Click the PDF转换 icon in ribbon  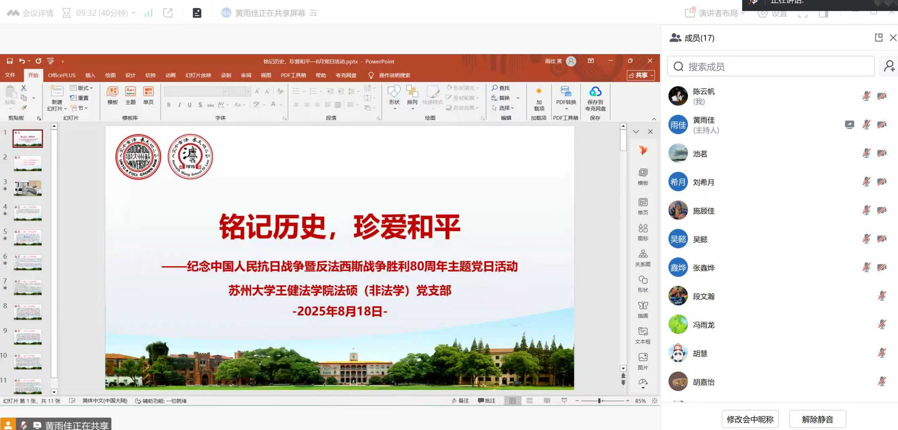(x=565, y=92)
